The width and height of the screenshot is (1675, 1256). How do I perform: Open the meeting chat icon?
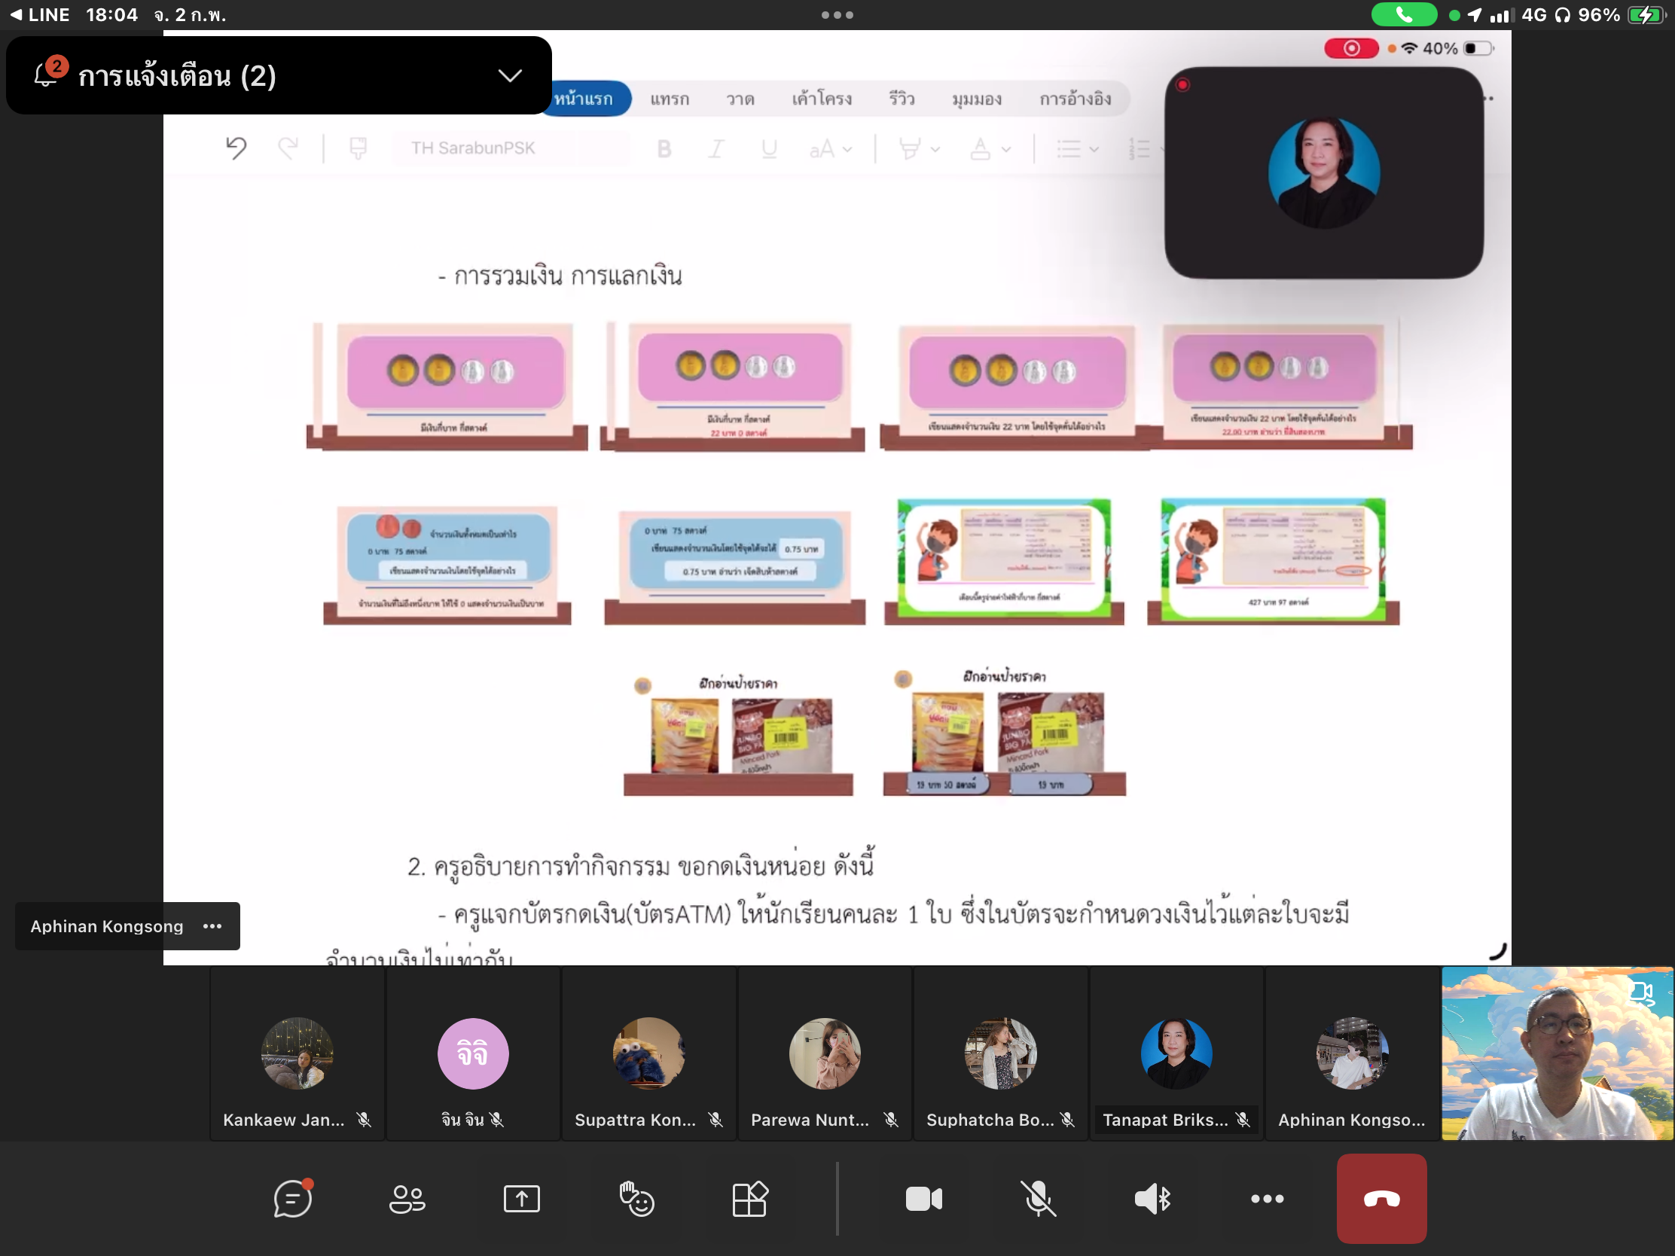click(x=292, y=1199)
